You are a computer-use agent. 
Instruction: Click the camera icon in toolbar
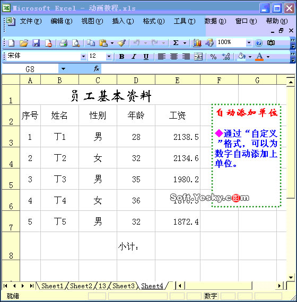tap(271, 43)
